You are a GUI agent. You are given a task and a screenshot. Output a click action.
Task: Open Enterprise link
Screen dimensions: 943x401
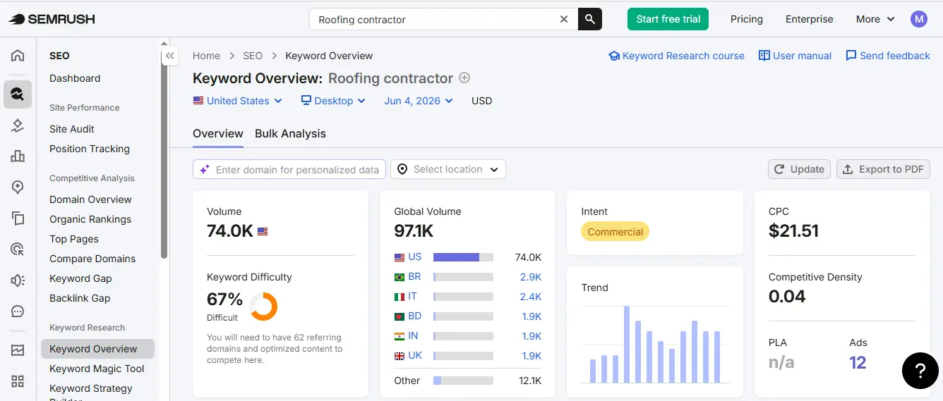point(810,19)
